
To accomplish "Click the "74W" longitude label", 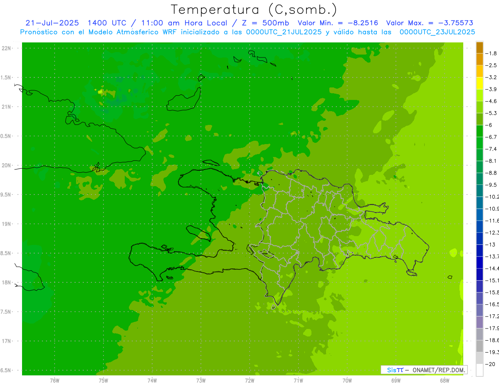I will coord(152,381).
